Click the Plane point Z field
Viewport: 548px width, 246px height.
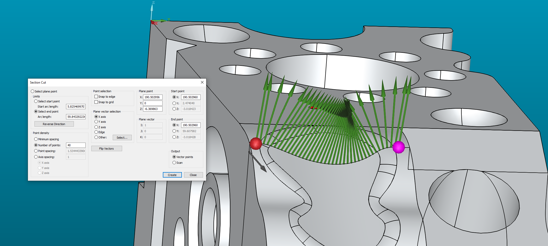(153, 109)
